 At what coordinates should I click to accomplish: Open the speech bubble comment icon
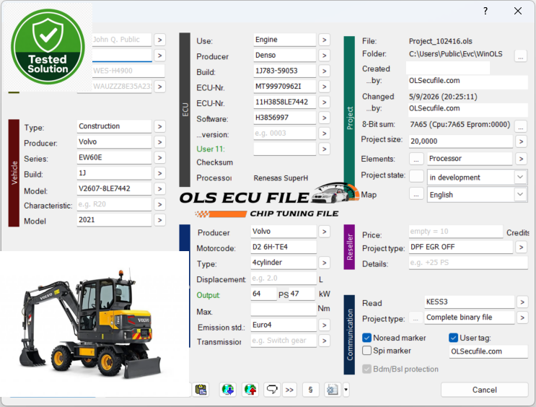[272, 390]
